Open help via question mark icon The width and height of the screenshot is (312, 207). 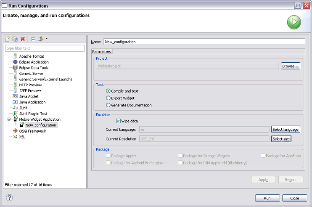pyautogui.click(x=9, y=198)
